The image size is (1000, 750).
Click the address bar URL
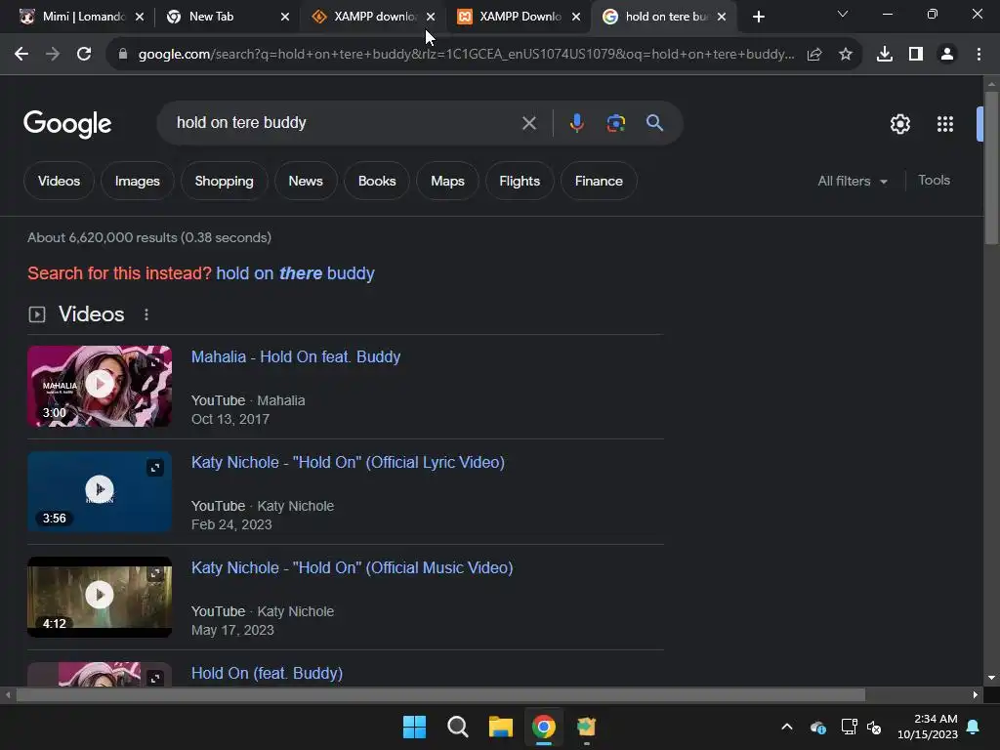(x=466, y=55)
